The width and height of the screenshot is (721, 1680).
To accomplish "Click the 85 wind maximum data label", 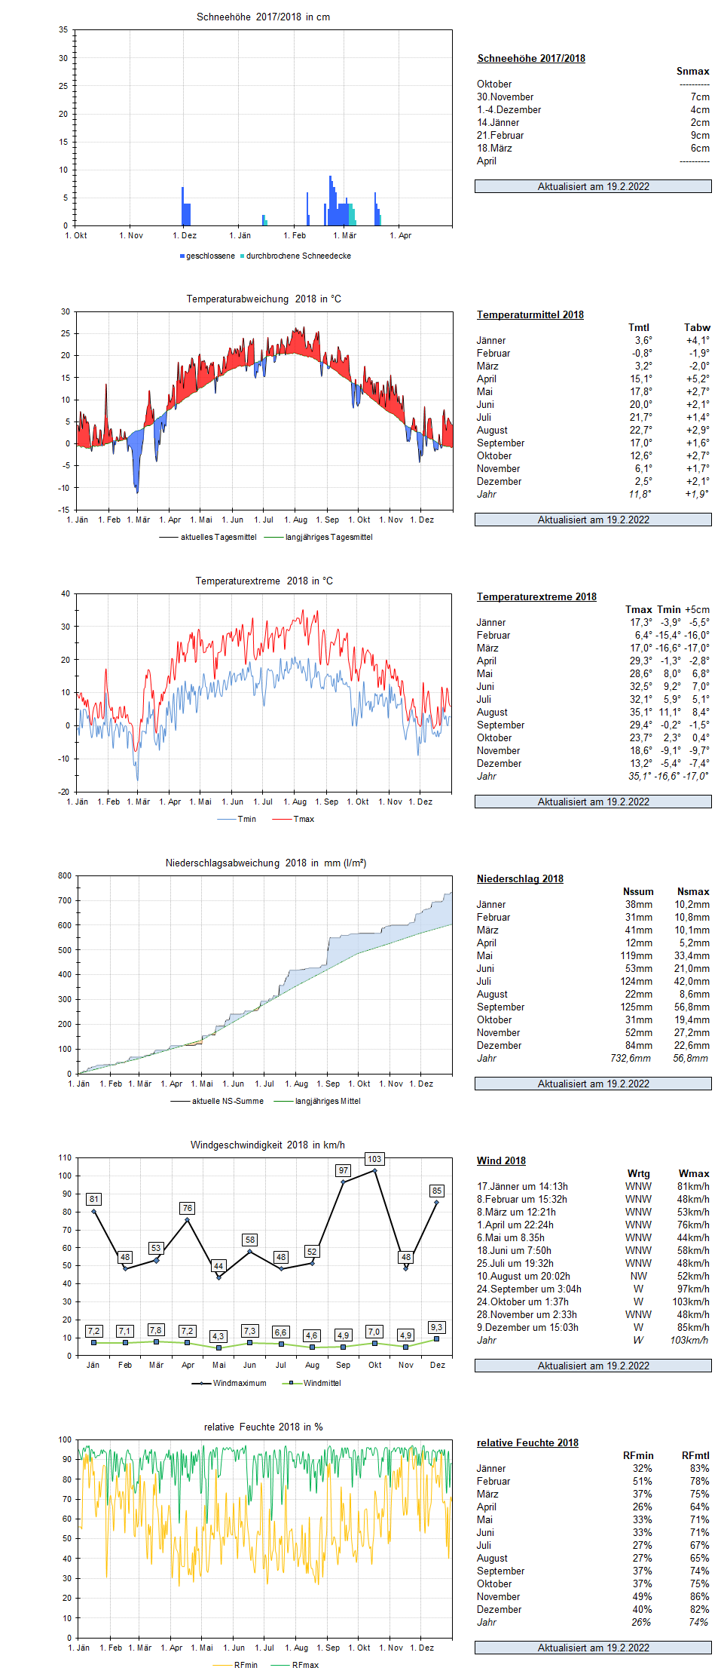I will click(x=437, y=1191).
